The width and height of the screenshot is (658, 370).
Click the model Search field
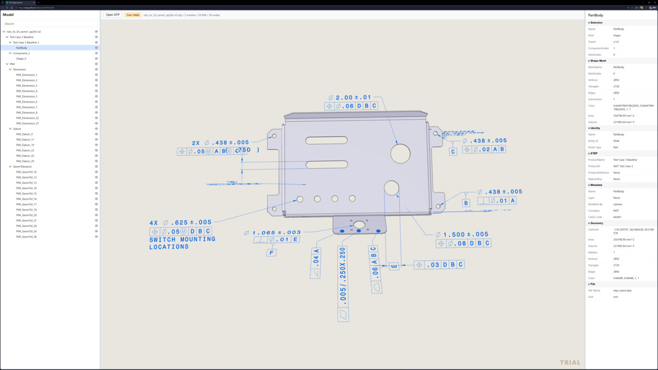50,24
